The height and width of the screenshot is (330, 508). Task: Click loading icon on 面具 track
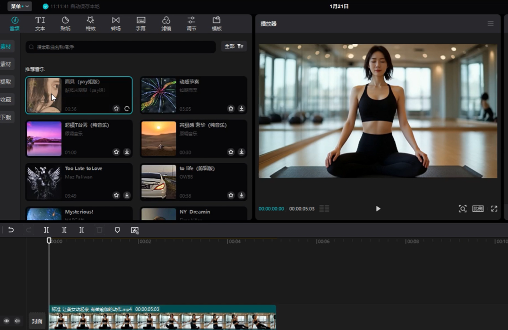127,109
